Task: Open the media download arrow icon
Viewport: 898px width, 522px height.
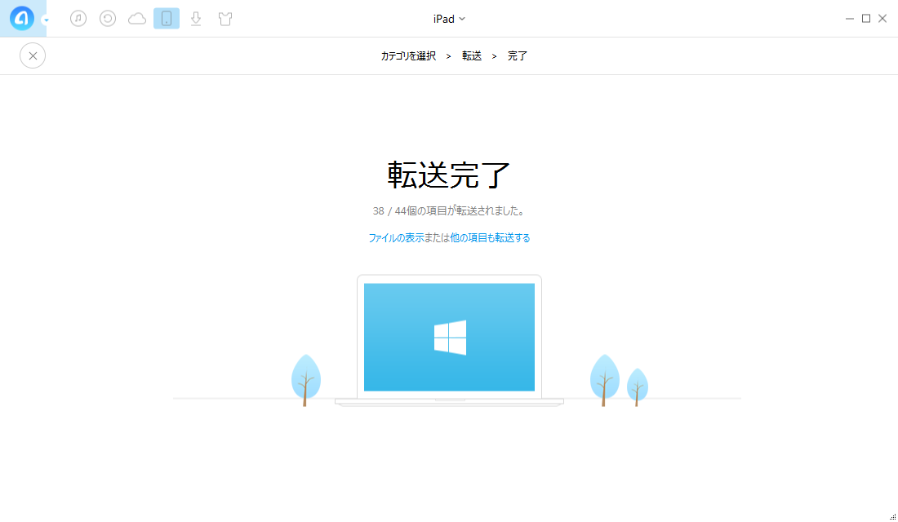Action: [196, 18]
